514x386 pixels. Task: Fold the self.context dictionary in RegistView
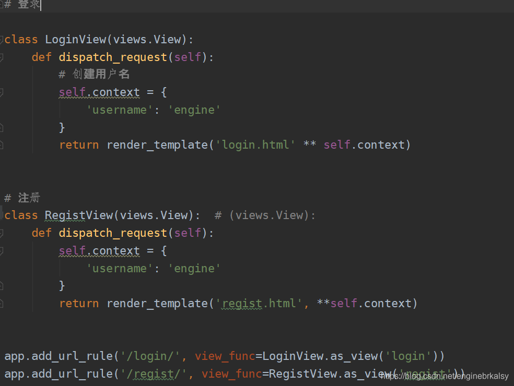click(x=2, y=250)
